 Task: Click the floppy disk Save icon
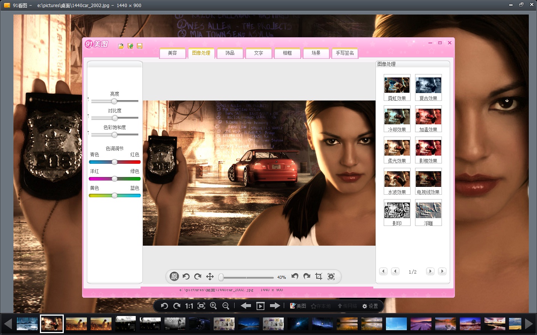[x=140, y=46]
